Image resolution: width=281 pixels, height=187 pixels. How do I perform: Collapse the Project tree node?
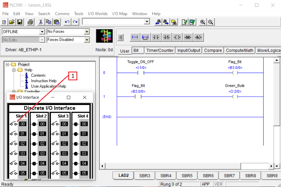pos(7,65)
